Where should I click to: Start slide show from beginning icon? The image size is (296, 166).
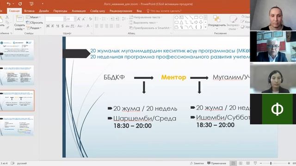tap(31, 4)
